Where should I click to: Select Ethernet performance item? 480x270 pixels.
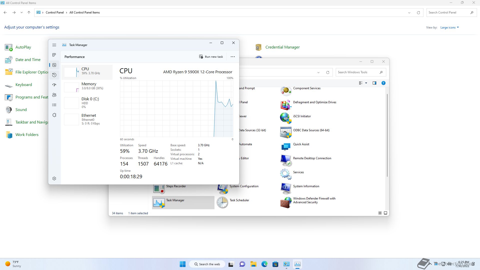coord(87,119)
